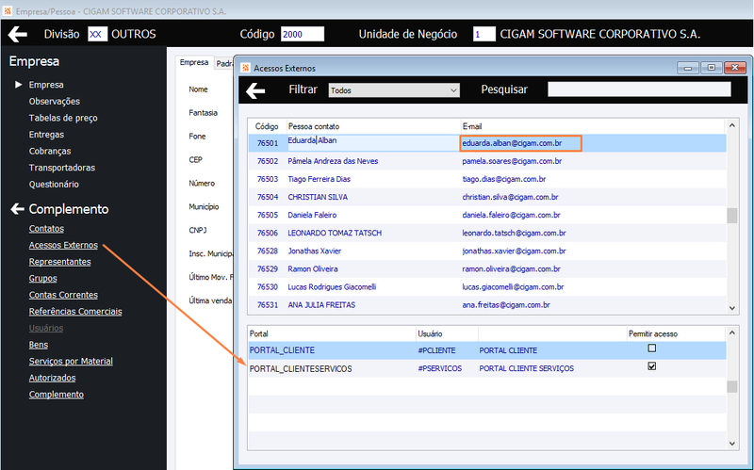754x470 pixels.
Task: Open the Contas Correntes link
Action: (x=63, y=295)
